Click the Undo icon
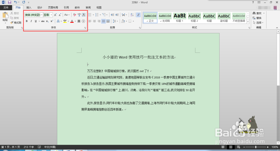The image size is (280, 151). (16, 2)
